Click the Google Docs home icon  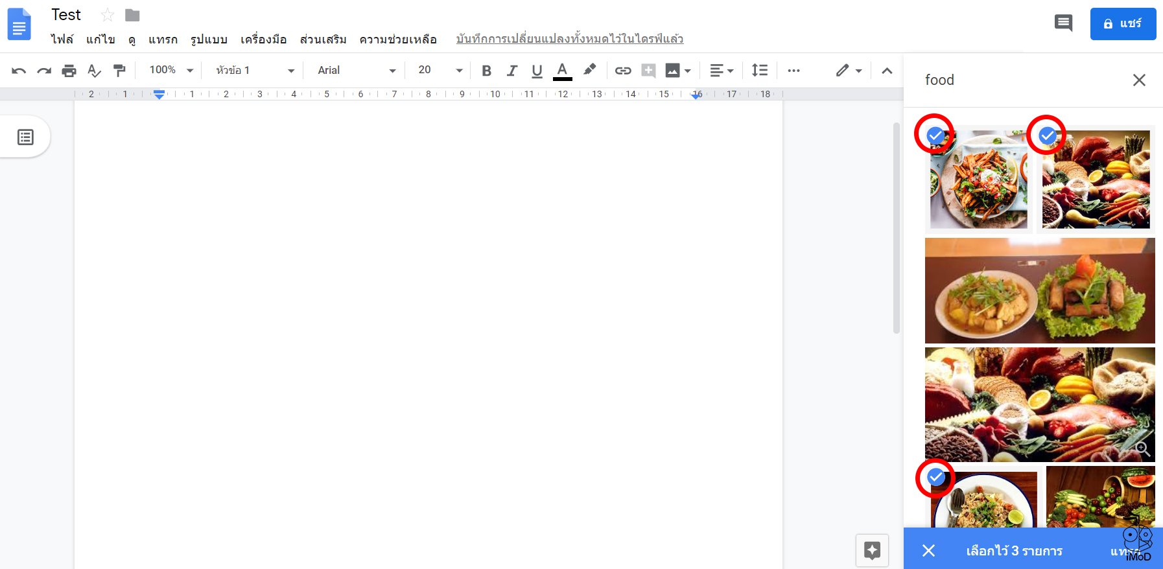pyautogui.click(x=19, y=24)
